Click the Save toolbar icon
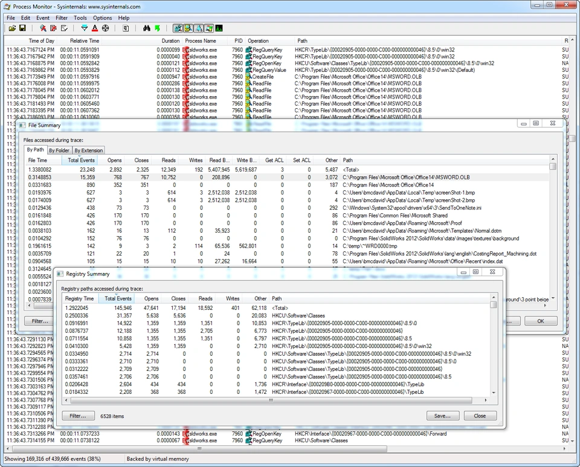This screenshot has width=580, height=467. 22,28
